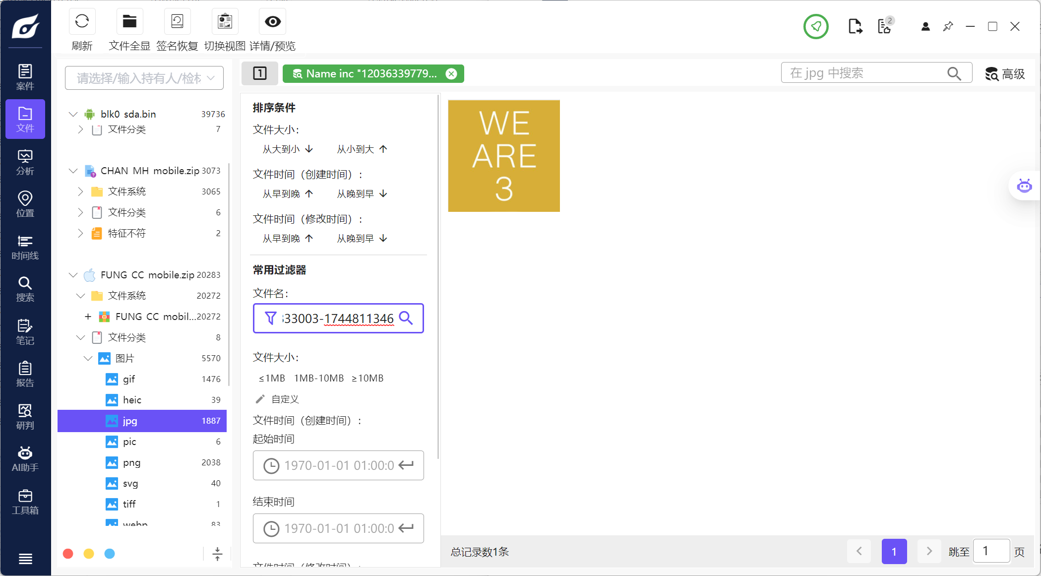Filter file size by ≥10MB

367,378
